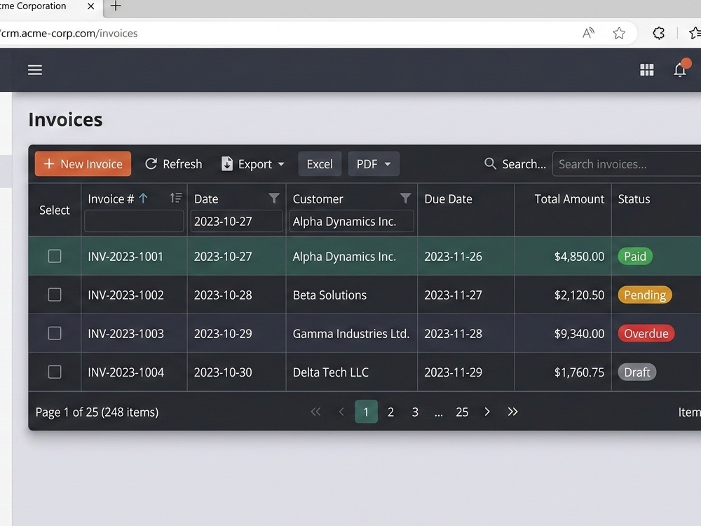701x526 pixels.
Task: Click the search magnifier icon
Action: click(490, 163)
